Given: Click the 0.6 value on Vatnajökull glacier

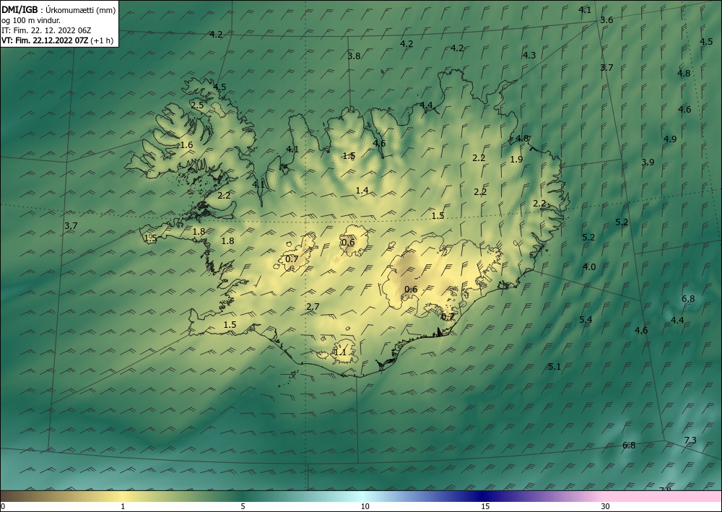Looking at the screenshot, I should click(411, 289).
